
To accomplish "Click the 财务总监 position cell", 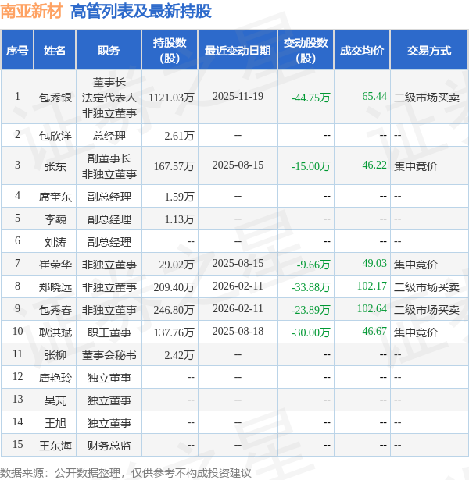I will pyautogui.click(x=109, y=446).
